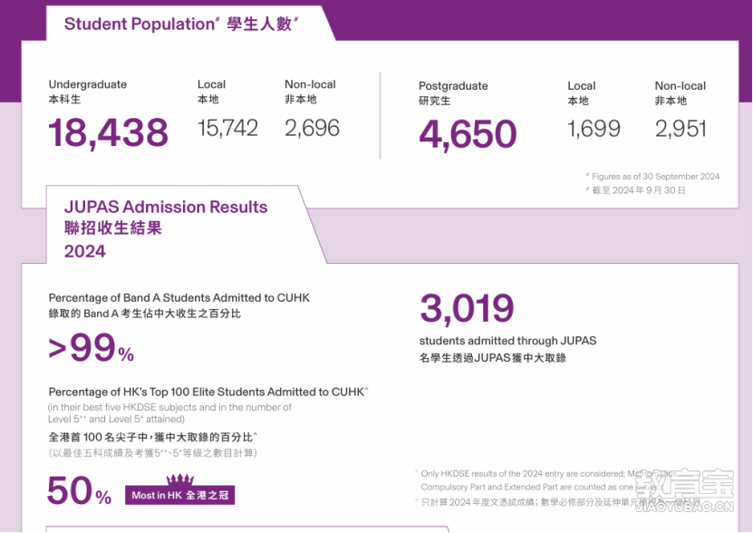The width and height of the screenshot is (753, 533).
Task: Select the '>99%' figure
Action: click(x=92, y=347)
